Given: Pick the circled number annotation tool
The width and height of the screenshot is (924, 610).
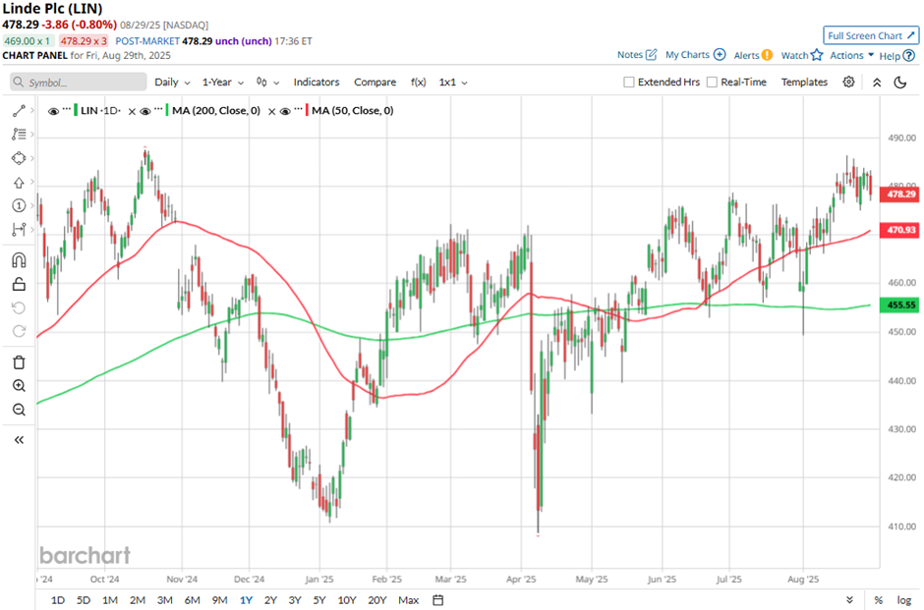Looking at the screenshot, I should 19,205.
